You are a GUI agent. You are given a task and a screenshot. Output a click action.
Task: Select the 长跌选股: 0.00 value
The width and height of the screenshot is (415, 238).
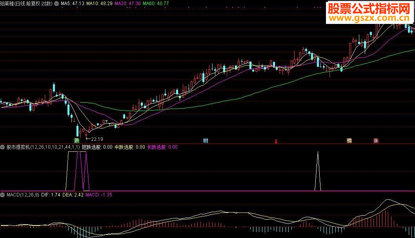point(162,147)
